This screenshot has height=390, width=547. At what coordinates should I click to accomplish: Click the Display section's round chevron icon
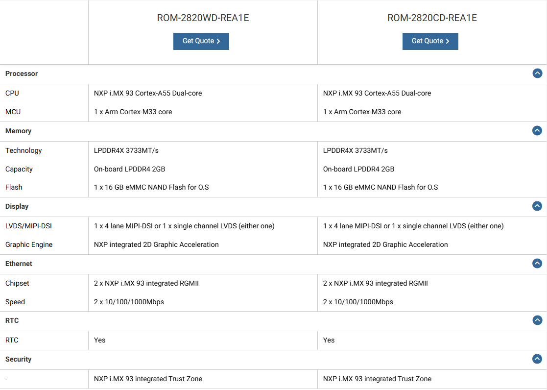537,206
